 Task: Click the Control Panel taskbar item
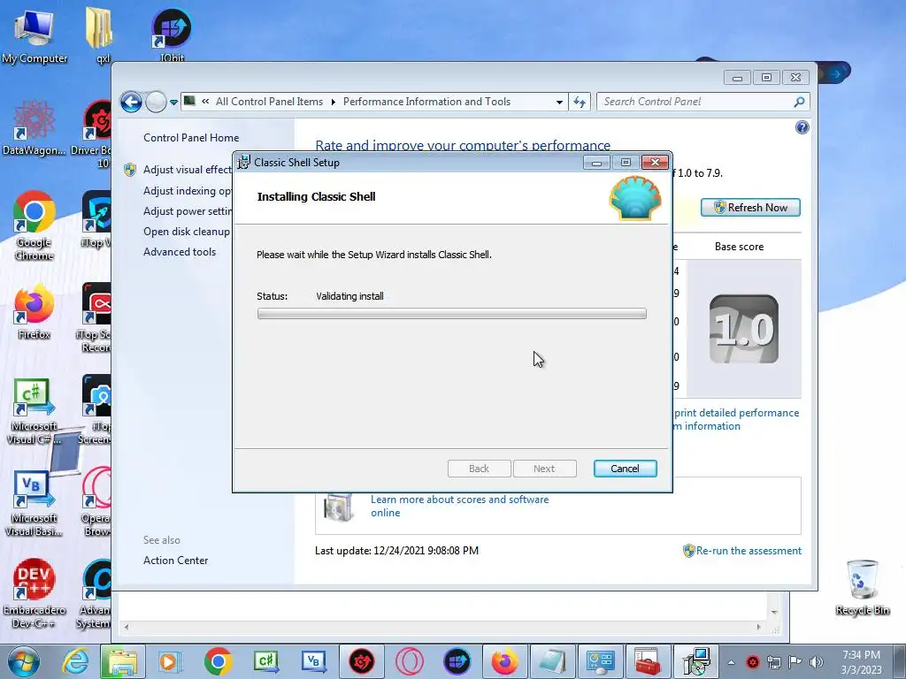pyautogui.click(x=600, y=661)
